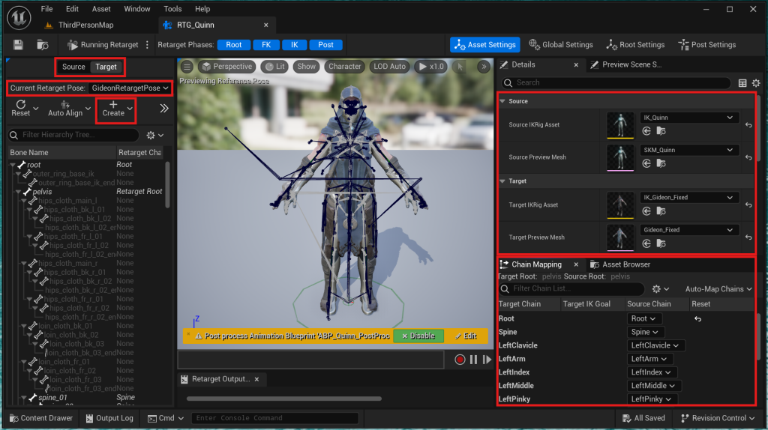Switch to Source skeleton view
The image size is (768, 430).
coord(73,67)
